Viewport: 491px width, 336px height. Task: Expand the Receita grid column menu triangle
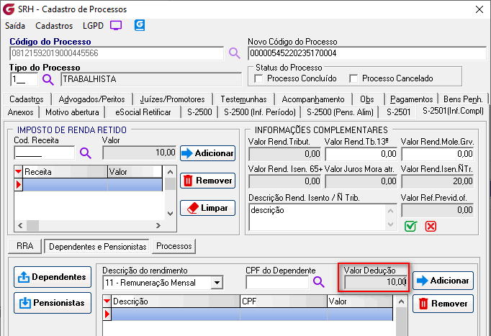[19, 173]
